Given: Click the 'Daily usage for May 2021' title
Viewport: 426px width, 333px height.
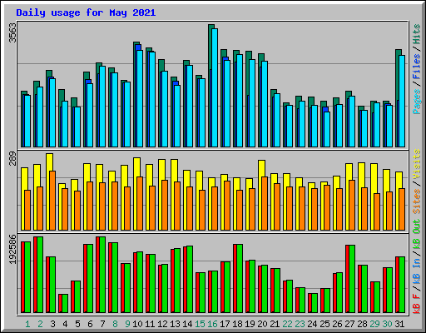Looking at the screenshot, I should click(86, 12).
